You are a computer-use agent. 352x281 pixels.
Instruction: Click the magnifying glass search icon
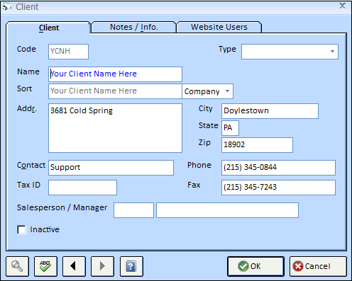coord(17,266)
